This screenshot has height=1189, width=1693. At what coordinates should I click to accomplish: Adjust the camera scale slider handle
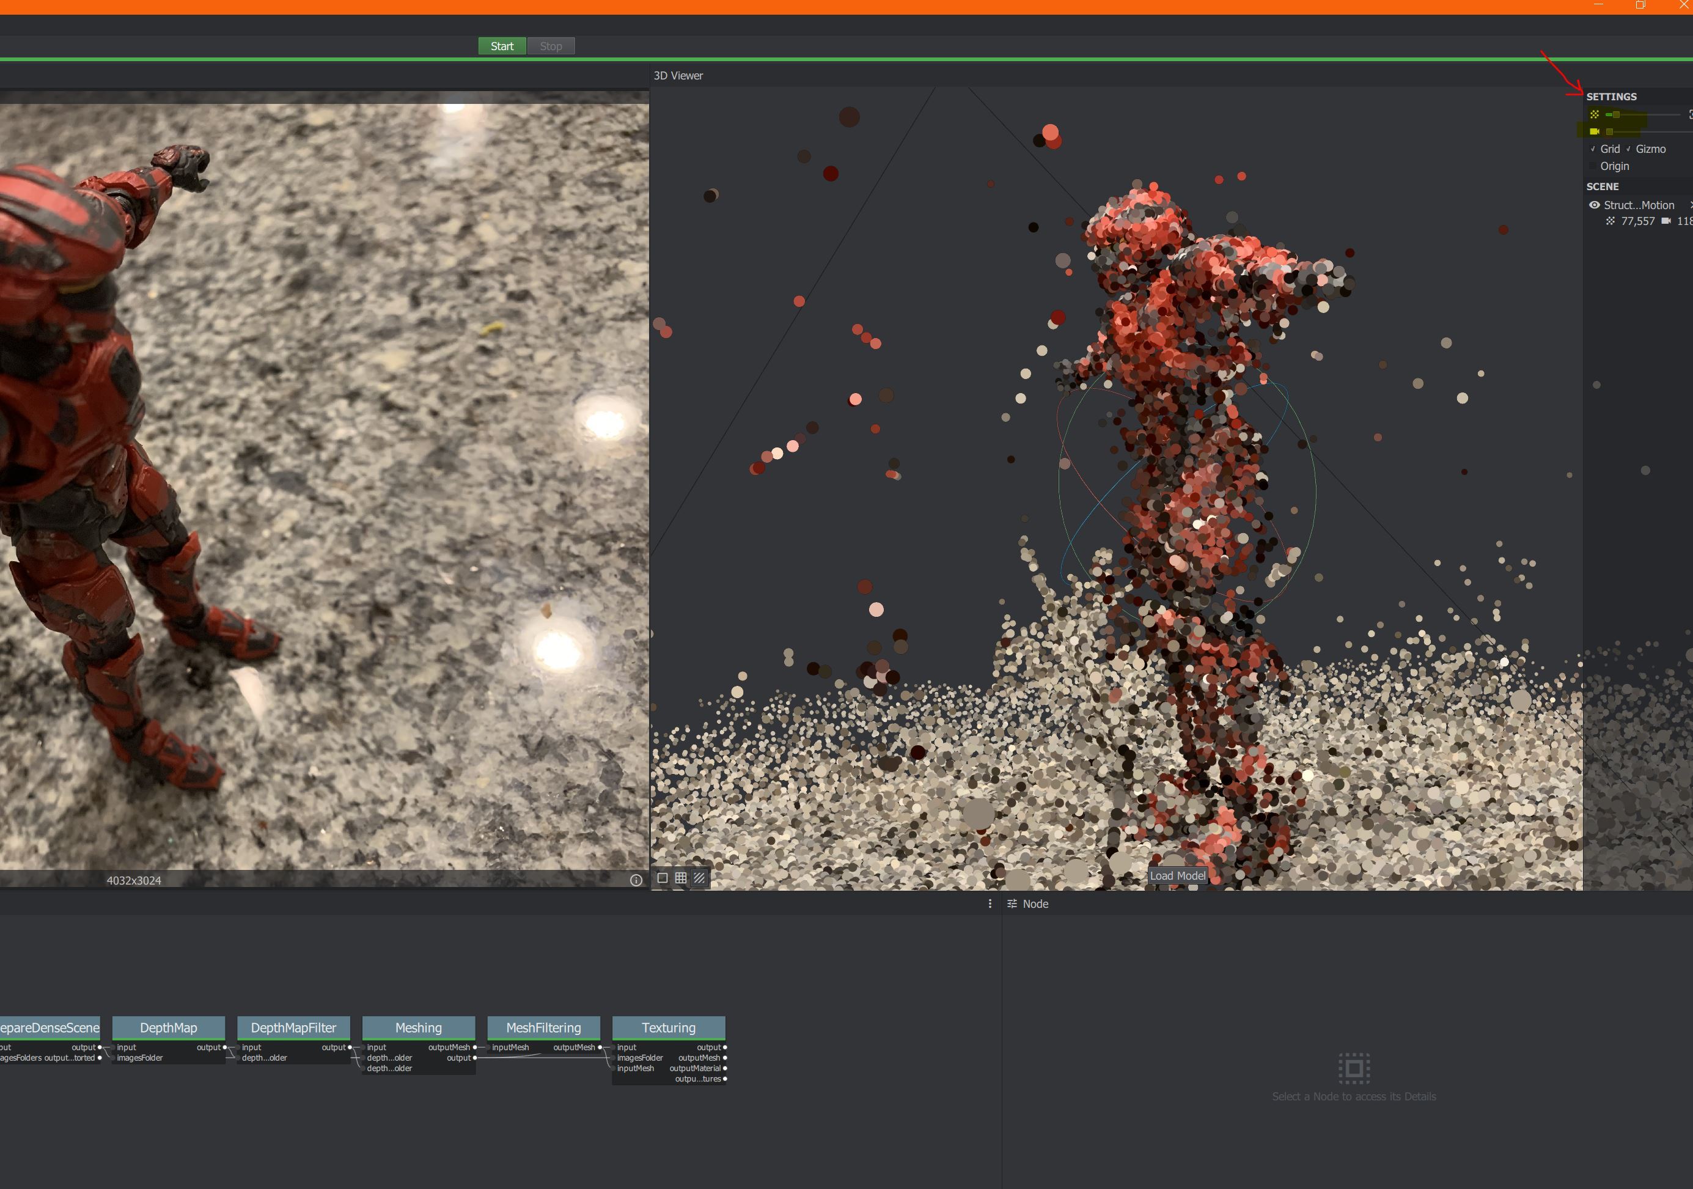[1609, 131]
